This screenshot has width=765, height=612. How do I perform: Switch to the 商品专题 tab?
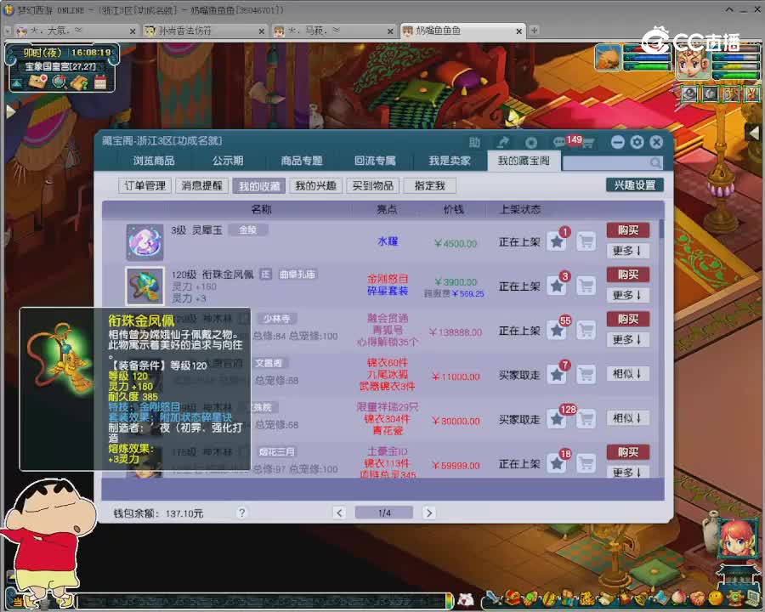pos(302,161)
